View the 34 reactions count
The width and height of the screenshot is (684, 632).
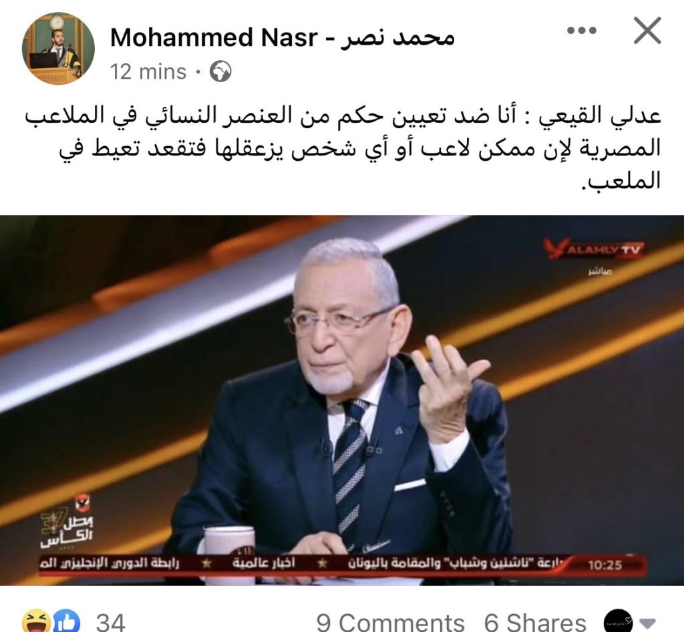click(x=110, y=622)
